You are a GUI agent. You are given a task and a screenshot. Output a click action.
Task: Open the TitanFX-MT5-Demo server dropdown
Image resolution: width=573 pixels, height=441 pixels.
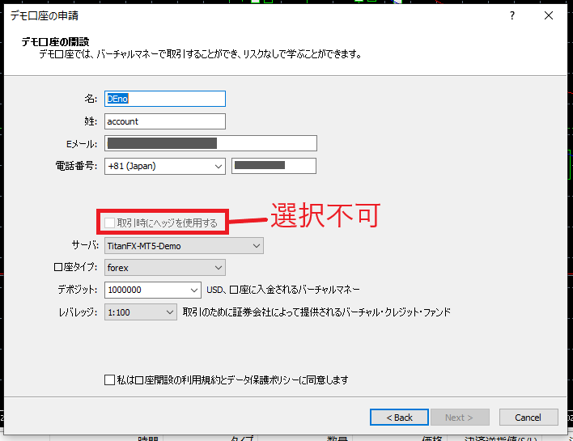(184, 246)
